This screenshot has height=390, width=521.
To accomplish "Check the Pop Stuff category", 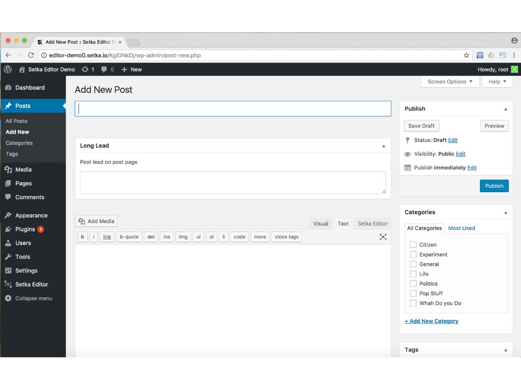I will [413, 294].
